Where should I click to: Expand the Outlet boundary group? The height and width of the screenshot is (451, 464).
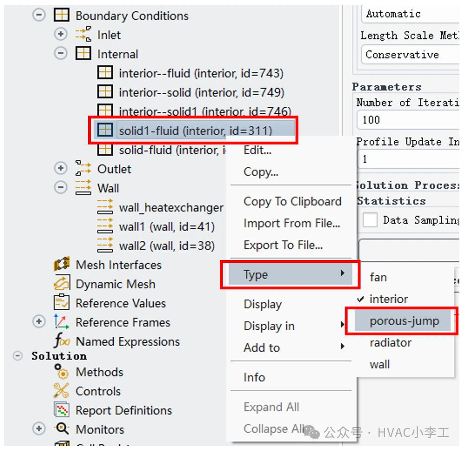61,169
